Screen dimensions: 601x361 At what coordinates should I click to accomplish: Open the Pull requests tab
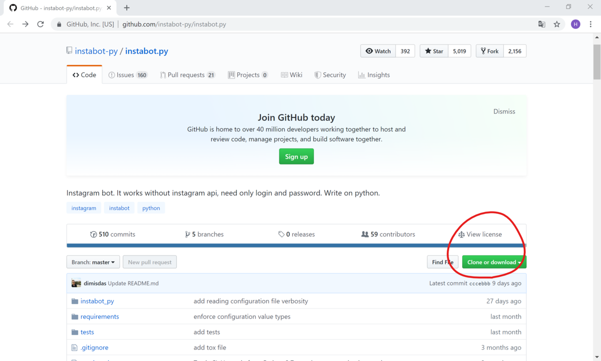[188, 75]
